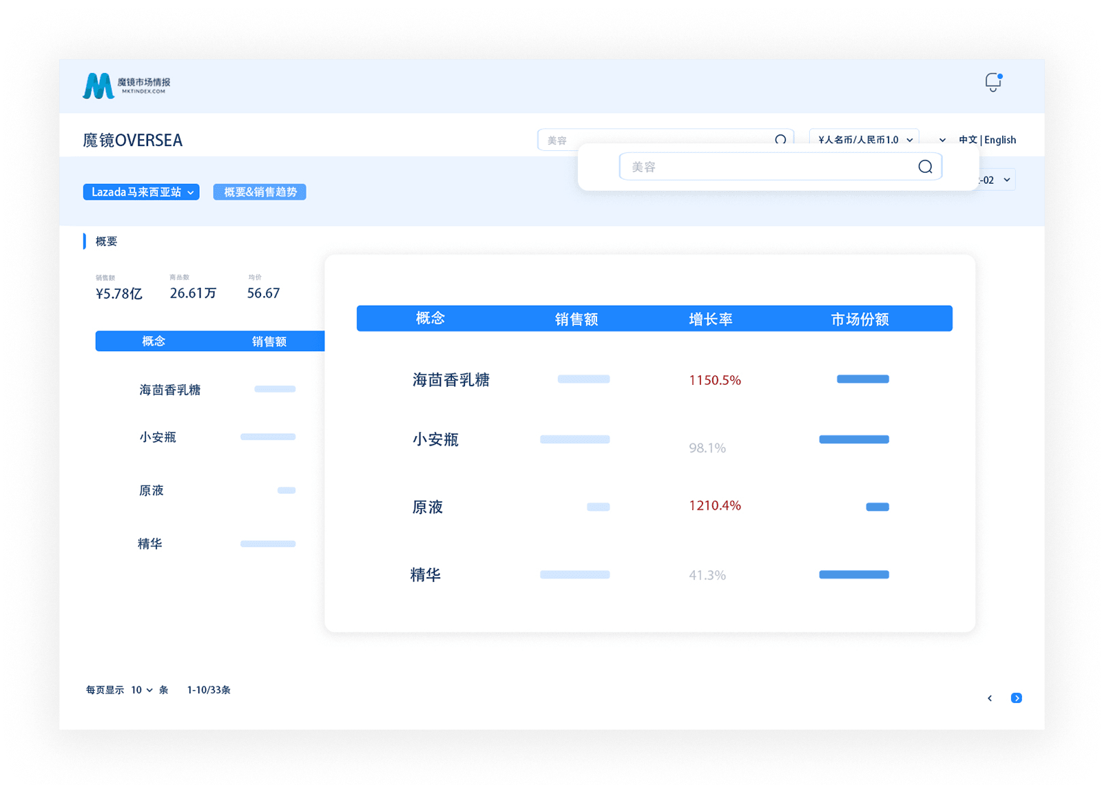Click the 1210.4% growth rate for 原液
The width and height of the screenshot is (1102, 785).
tap(715, 505)
